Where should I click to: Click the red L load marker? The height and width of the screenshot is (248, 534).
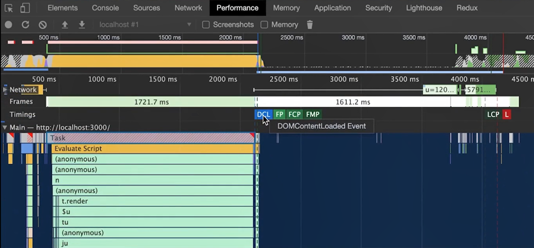click(x=506, y=114)
